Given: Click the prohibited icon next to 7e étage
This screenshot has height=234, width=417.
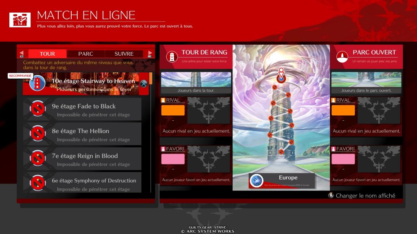Looking at the screenshot, I should point(37,158).
